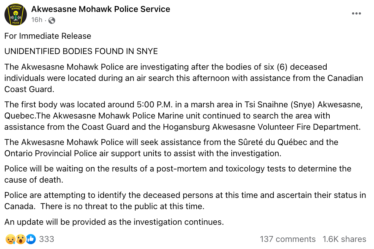374x249 pixels.
Task: Click Hogansburg Akwesasne Volunteer Fire Department text
Action: (262, 127)
